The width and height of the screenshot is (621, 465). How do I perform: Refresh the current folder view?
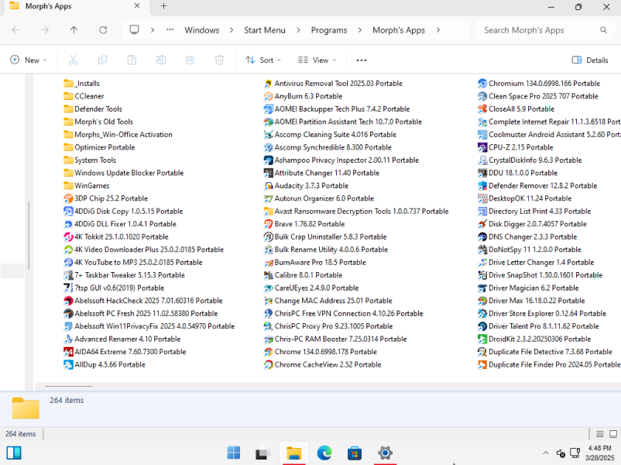(103, 30)
